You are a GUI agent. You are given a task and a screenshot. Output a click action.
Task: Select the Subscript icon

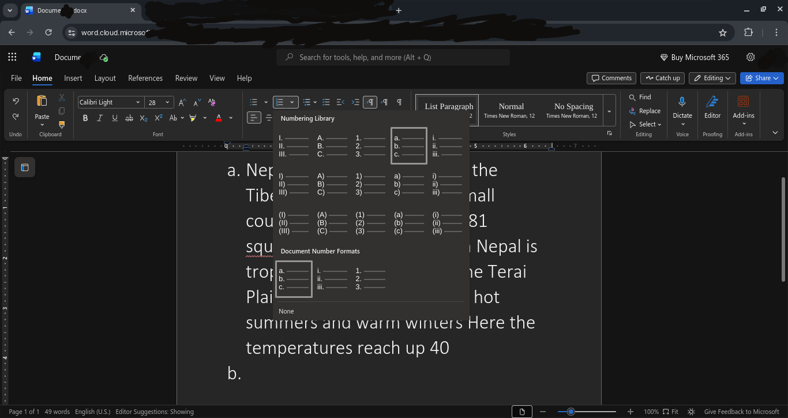click(144, 118)
